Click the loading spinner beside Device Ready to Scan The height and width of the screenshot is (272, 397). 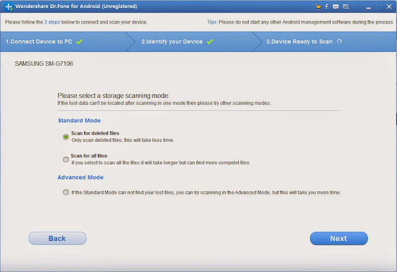coord(339,42)
